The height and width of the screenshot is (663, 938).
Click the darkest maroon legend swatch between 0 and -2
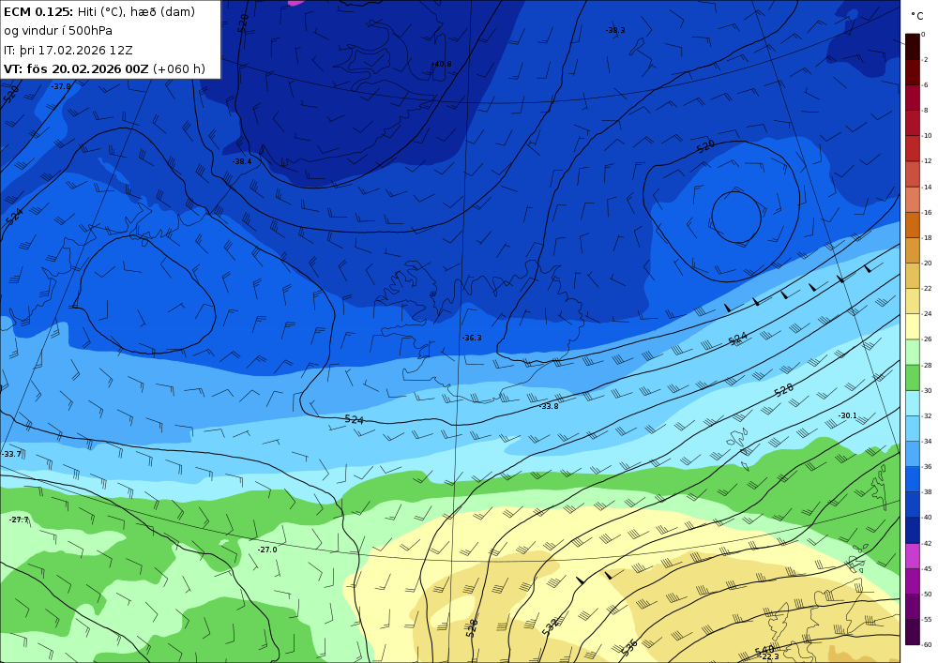[x=913, y=46]
